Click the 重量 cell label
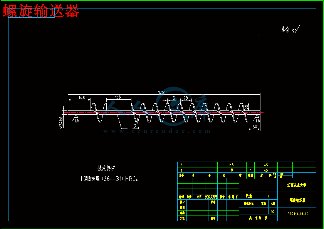Screen dimensions: 324x229 pyautogui.click(x=264, y=203)
